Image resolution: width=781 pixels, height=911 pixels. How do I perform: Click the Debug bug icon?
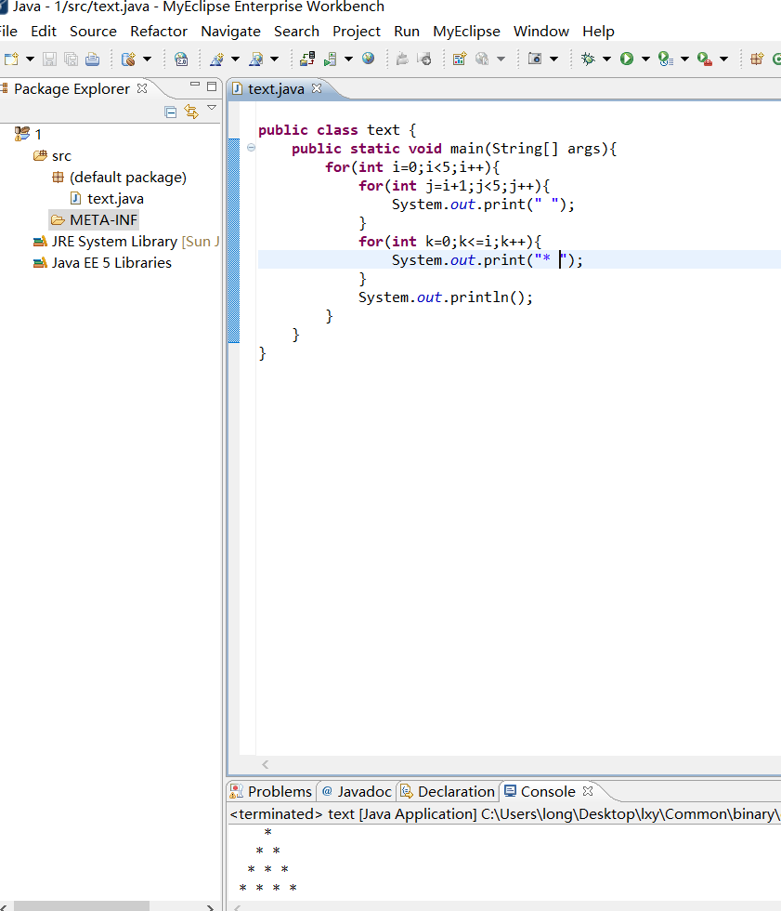pyautogui.click(x=588, y=59)
